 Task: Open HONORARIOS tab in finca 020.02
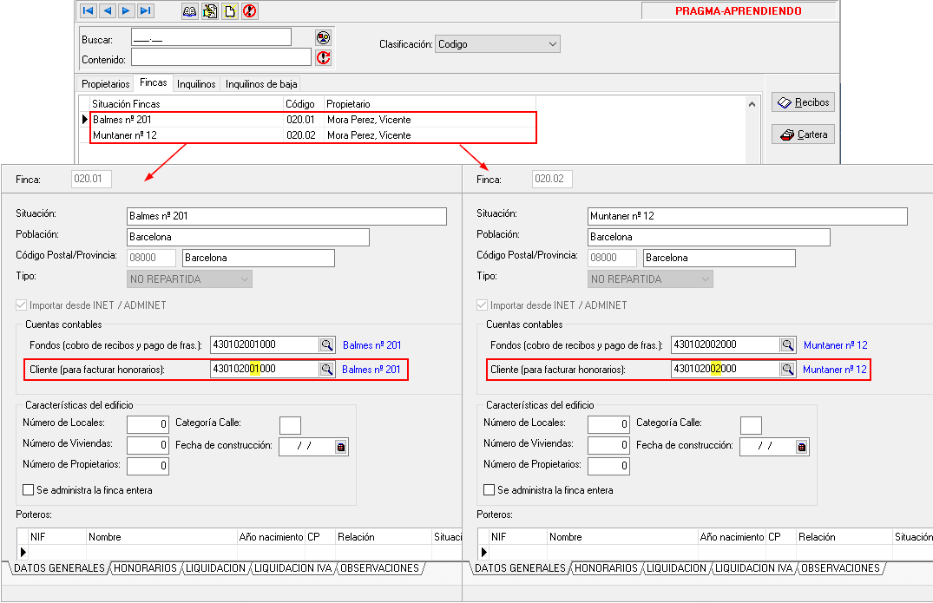coord(606,568)
